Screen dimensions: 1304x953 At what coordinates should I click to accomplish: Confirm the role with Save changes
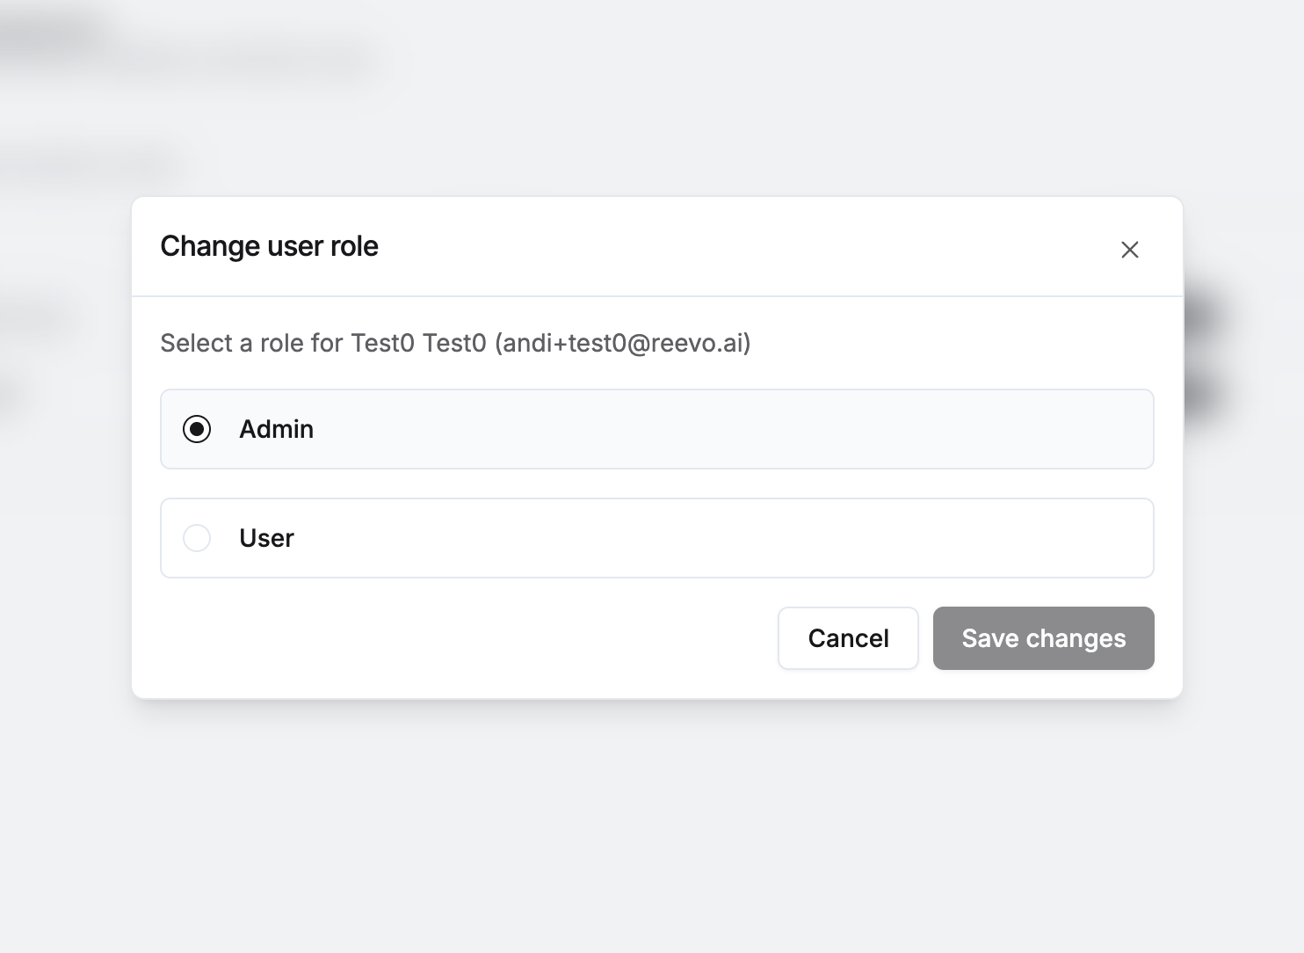(1043, 638)
